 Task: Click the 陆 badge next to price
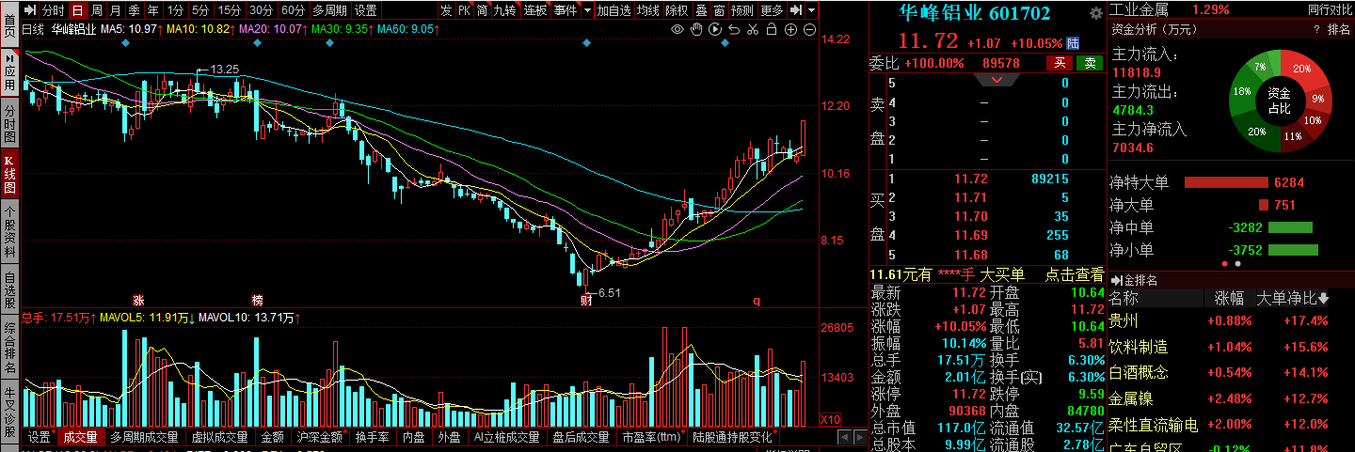point(1072,43)
